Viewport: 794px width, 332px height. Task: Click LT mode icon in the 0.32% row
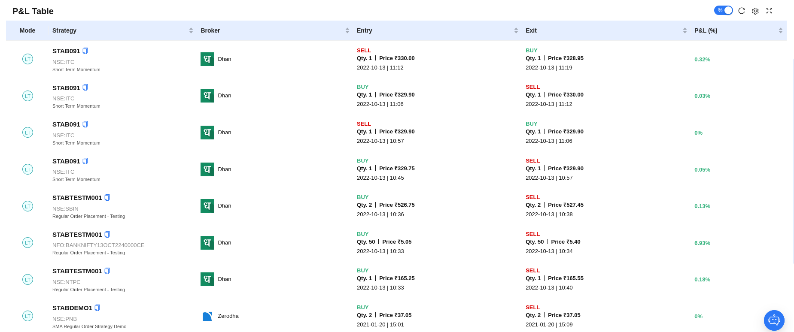click(x=27, y=59)
